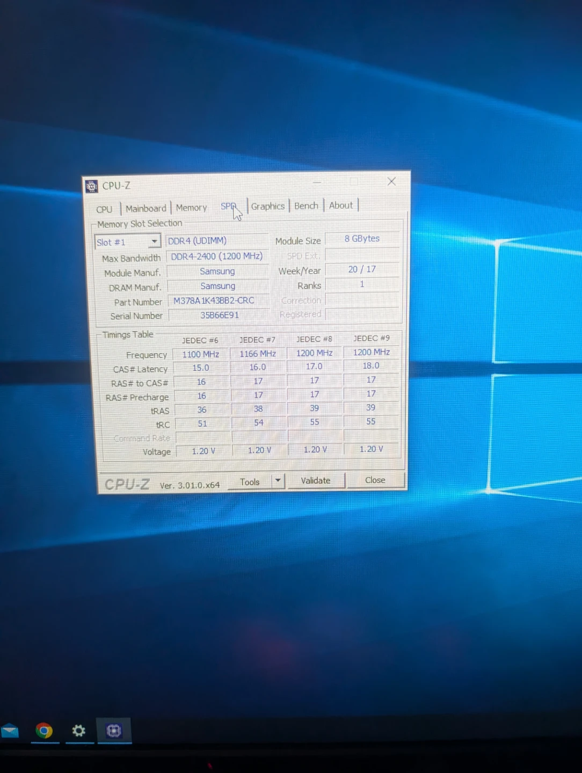Select CAS# Latency 16.0 cell

click(x=258, y=367)
